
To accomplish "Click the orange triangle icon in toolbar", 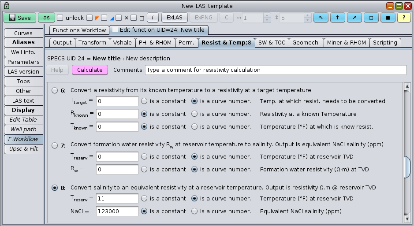I will coord(97,18).
